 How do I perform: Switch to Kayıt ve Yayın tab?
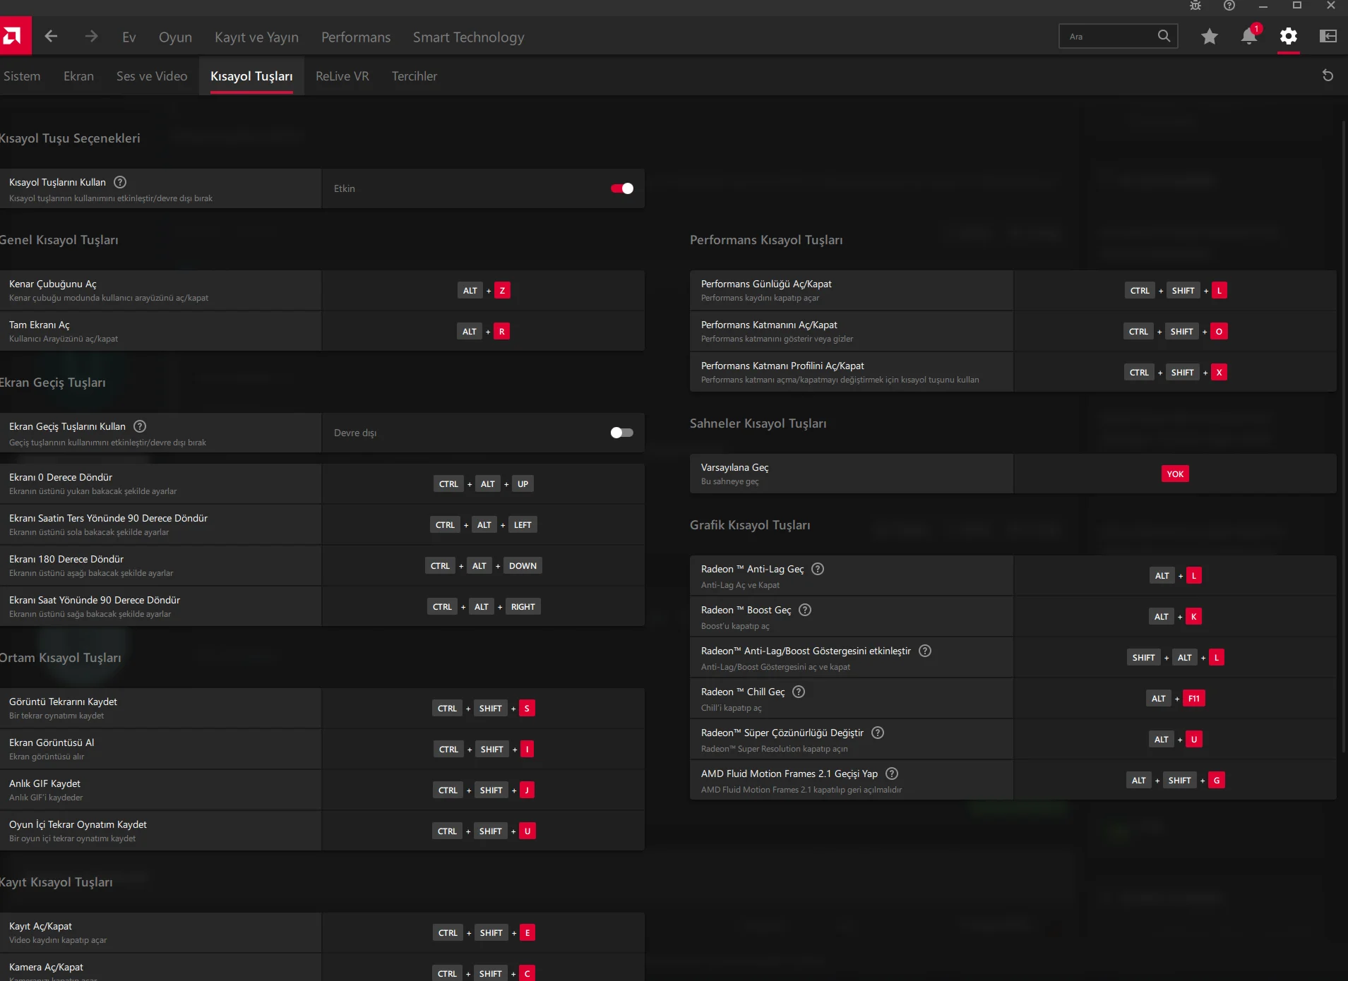(256, 37)
